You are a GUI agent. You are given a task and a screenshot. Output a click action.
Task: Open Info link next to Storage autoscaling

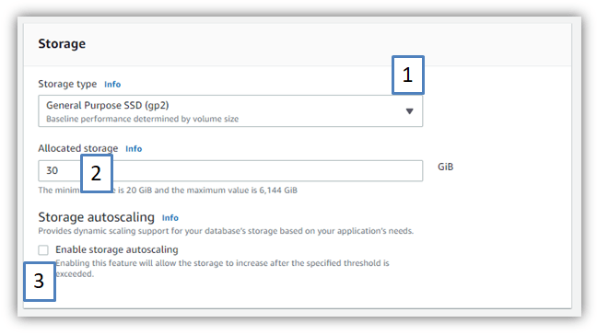coord(170,218)
